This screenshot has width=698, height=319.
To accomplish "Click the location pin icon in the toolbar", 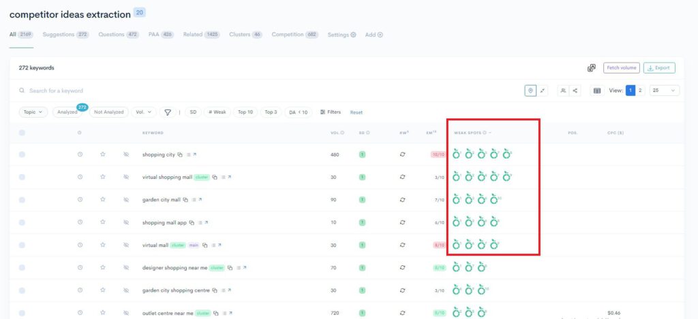I will 530,90.
